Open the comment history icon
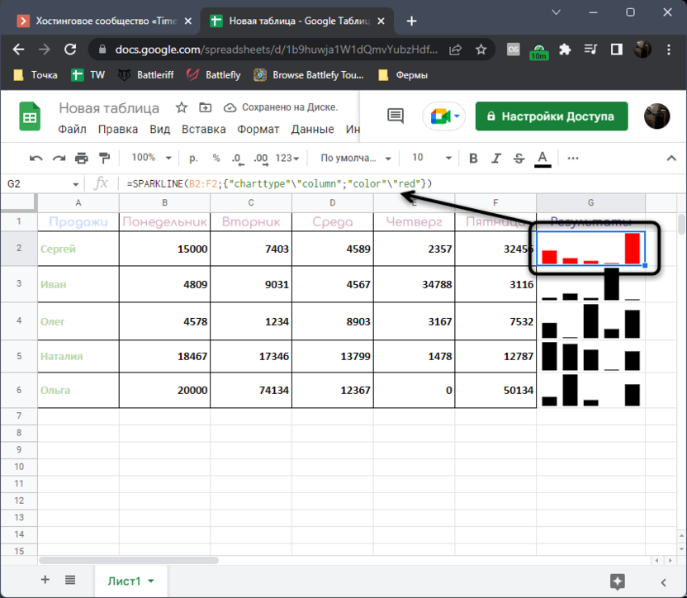This screenshot has height=598, width=687. (396, 116)
